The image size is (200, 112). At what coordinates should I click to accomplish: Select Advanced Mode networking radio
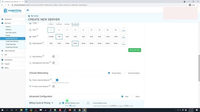(126, 73)
